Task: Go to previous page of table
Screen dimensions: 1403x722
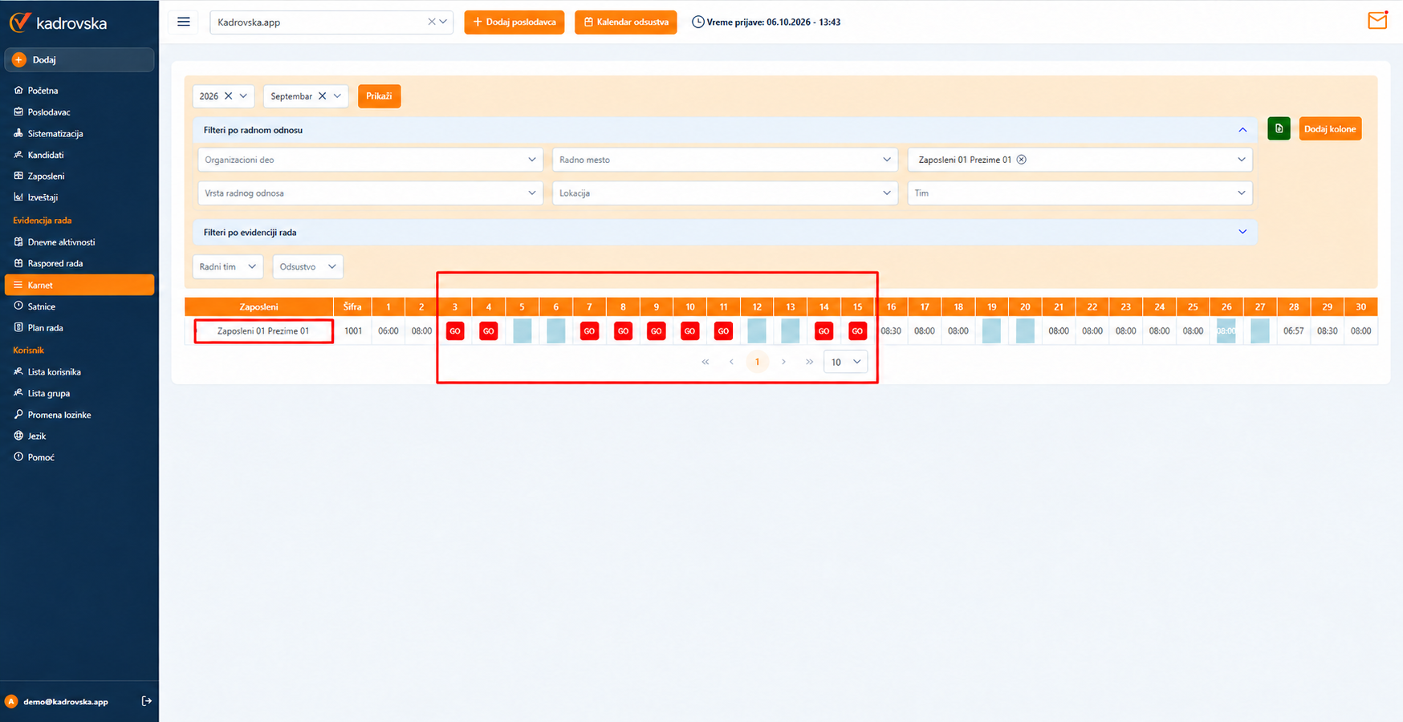Action: point(731,362)
